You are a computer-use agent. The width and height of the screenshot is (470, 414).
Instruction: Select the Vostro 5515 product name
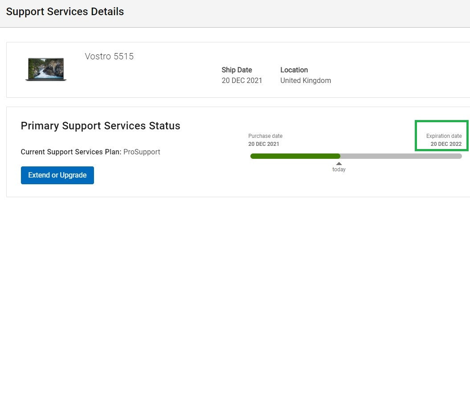[x=109, y=56]
